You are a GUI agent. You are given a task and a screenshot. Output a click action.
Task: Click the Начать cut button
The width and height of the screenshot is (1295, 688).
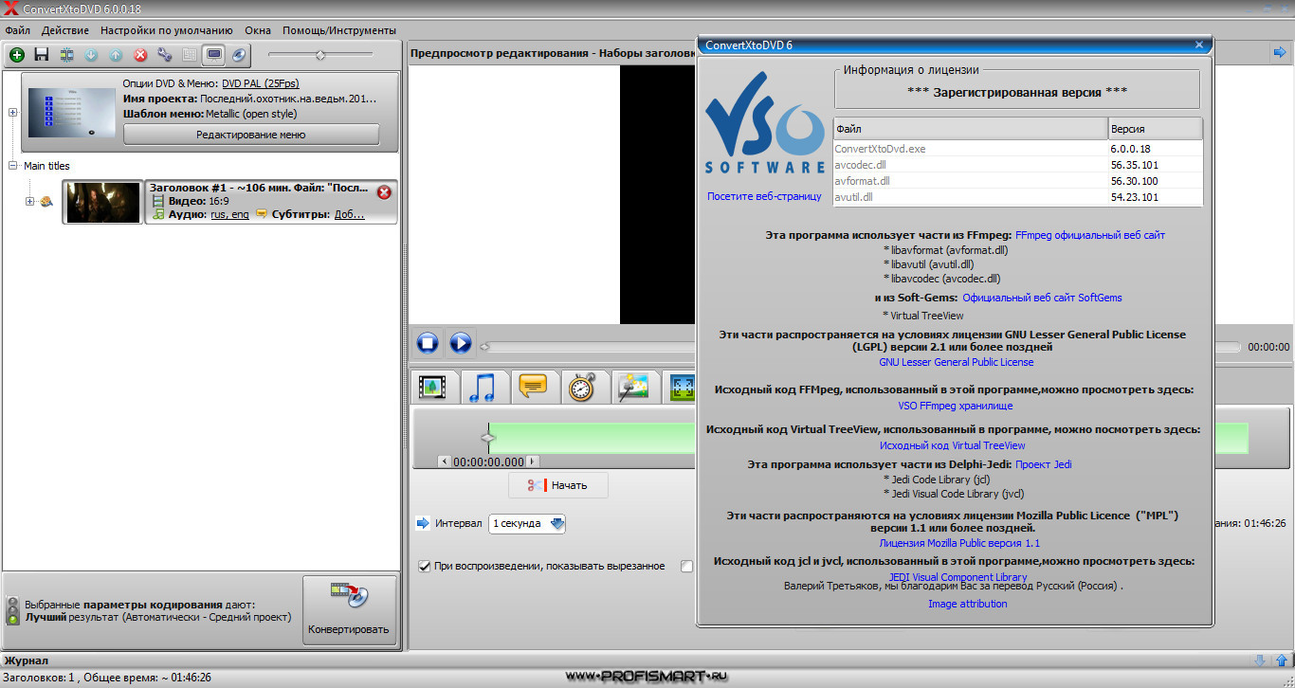[x=558, y=485]
